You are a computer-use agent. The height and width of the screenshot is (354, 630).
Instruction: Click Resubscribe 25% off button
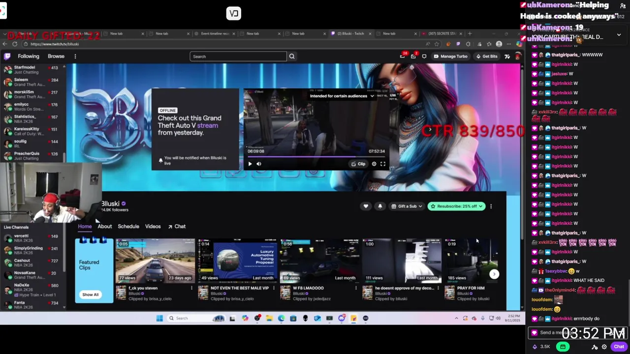(x=457, y=206)
